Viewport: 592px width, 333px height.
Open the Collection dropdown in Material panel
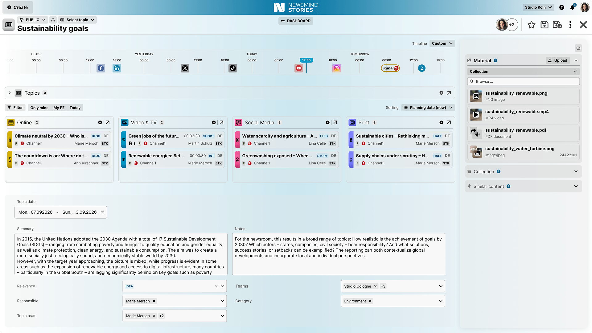click(x=523, y=72)
